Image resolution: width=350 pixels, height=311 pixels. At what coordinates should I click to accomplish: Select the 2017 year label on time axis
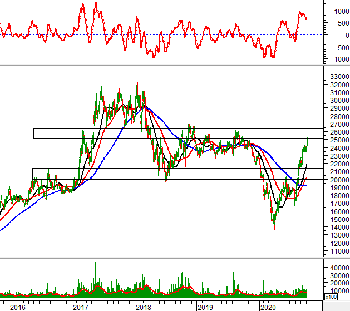(80, 308)
